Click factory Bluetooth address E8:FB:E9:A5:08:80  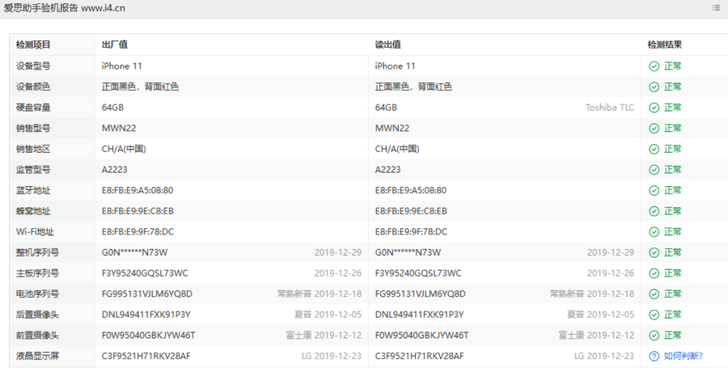(138, 190)
